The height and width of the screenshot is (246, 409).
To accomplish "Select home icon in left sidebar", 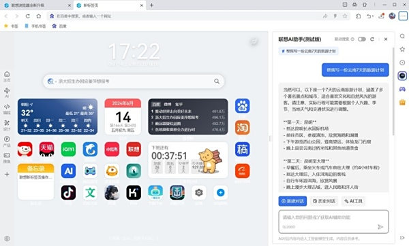I will pos(7,76).
